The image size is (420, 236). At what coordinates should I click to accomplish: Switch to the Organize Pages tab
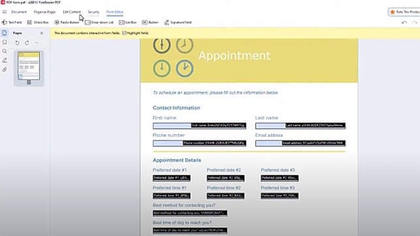[45, 12]
